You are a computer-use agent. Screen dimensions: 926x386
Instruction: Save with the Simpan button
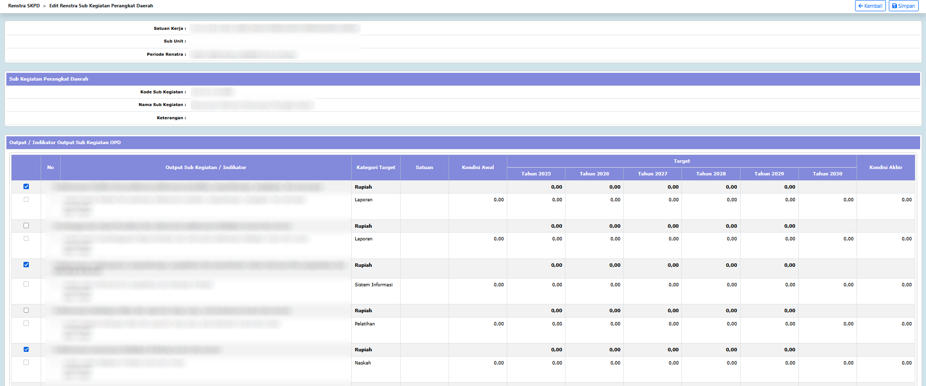point(903,6)
